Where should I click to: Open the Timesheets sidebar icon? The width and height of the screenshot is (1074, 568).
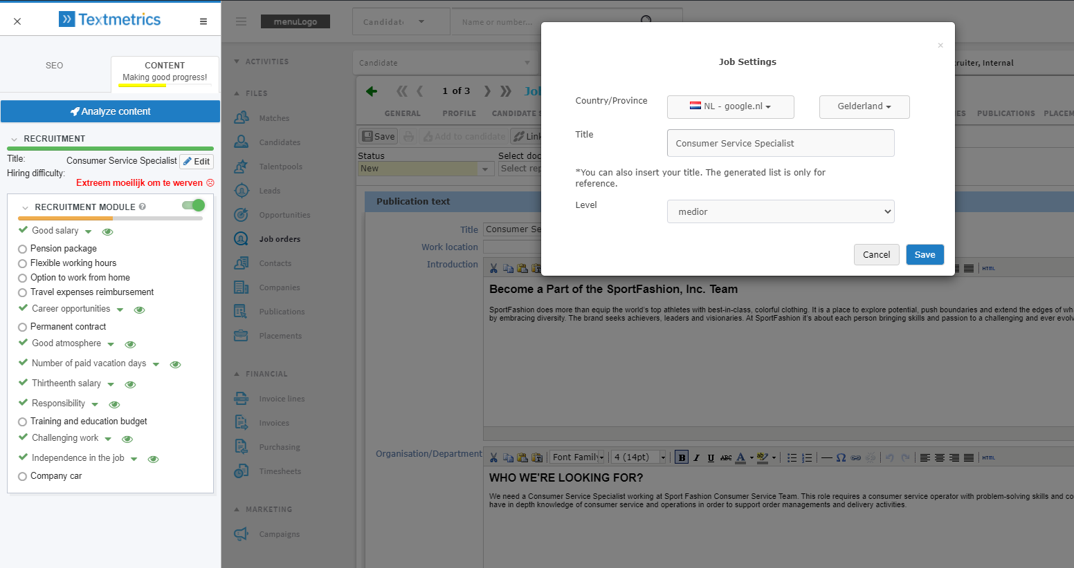pos(241,471)
